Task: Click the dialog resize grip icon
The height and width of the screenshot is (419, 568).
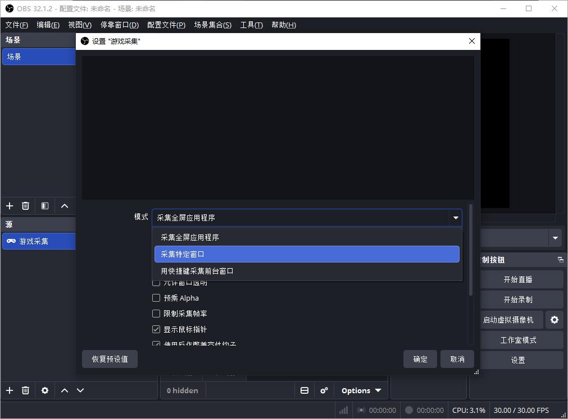Action: 476,372
